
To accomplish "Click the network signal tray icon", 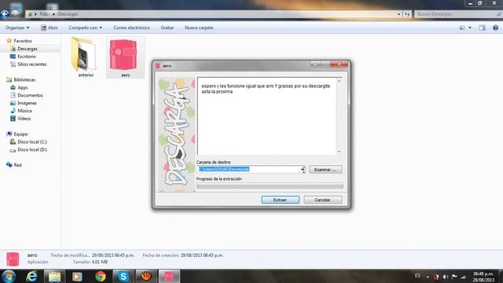I will 463,277.
